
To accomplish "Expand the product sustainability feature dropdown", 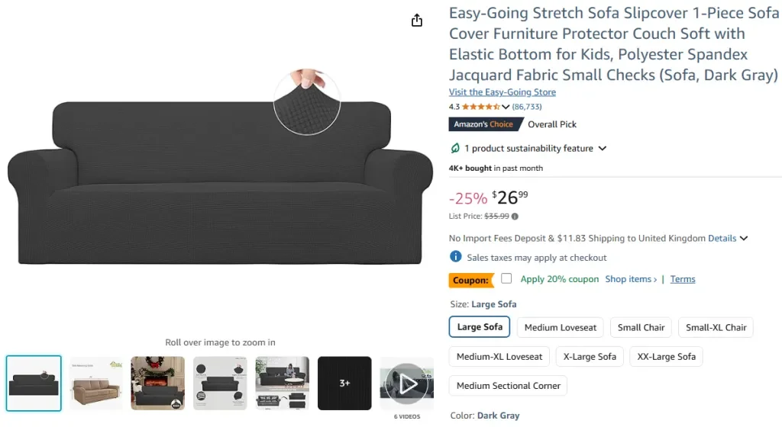I will [x=602, y=149].
